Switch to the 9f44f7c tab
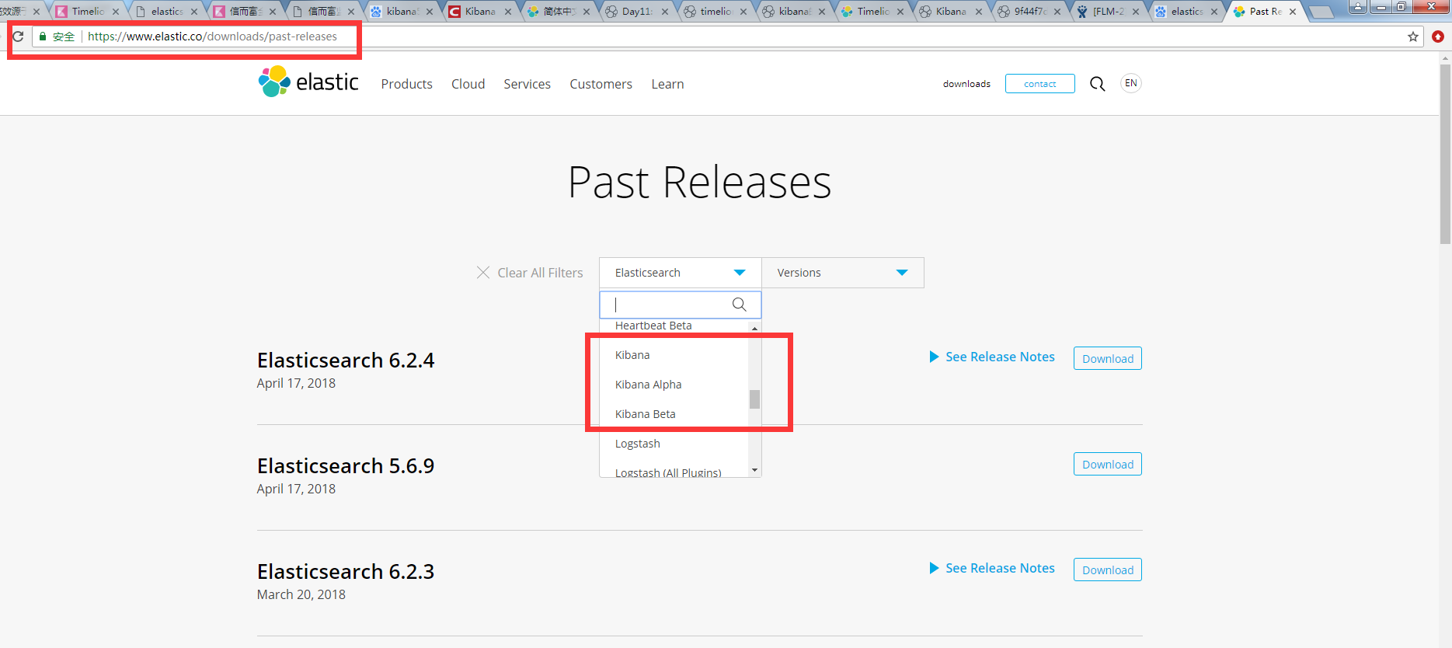Screen dimensions: 1452x648 [x=1029, y=12]
